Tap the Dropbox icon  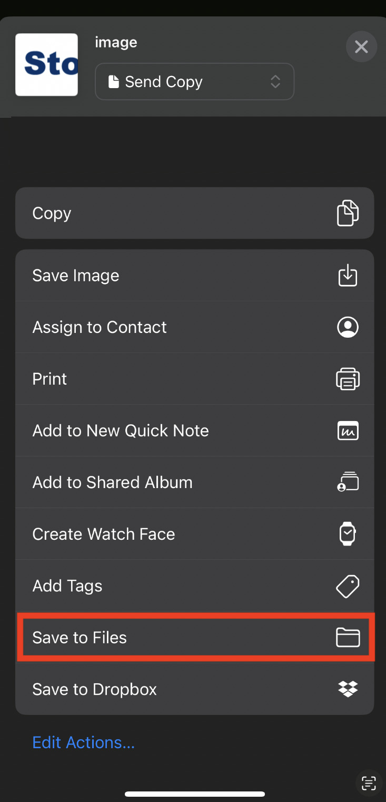pos(348,689)
